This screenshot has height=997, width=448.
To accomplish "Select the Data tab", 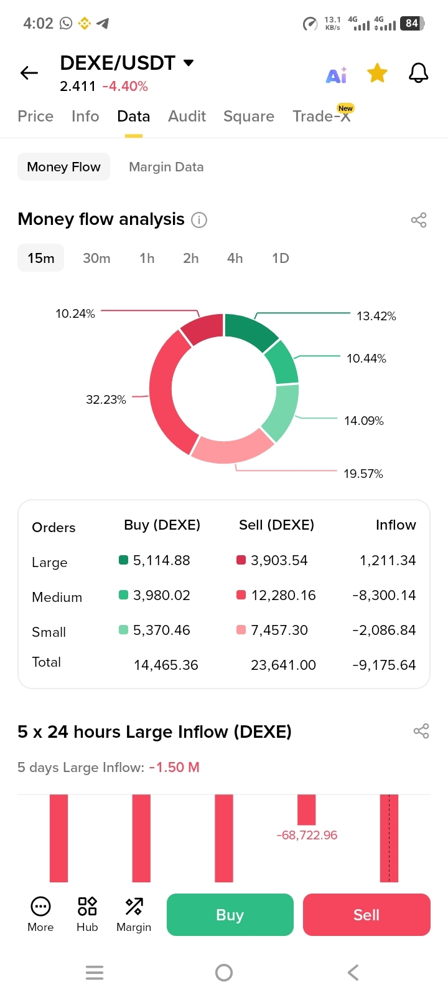I will tap(134, 117).
